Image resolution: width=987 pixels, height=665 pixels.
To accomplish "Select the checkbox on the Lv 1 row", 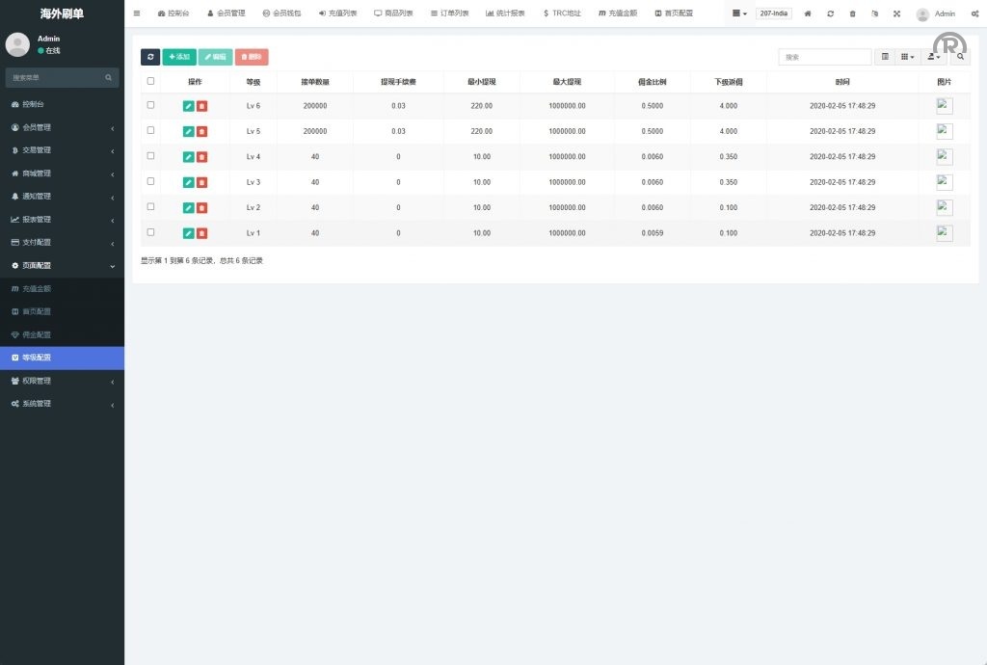I will click(150, 232).
